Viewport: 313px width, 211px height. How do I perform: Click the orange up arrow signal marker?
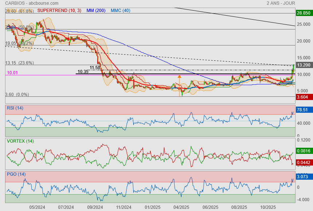179,77
